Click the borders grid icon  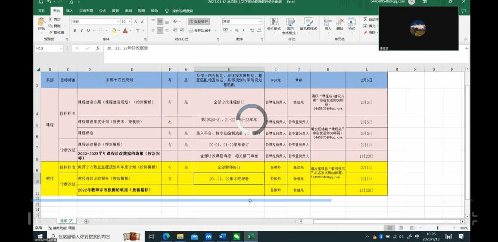101,31
